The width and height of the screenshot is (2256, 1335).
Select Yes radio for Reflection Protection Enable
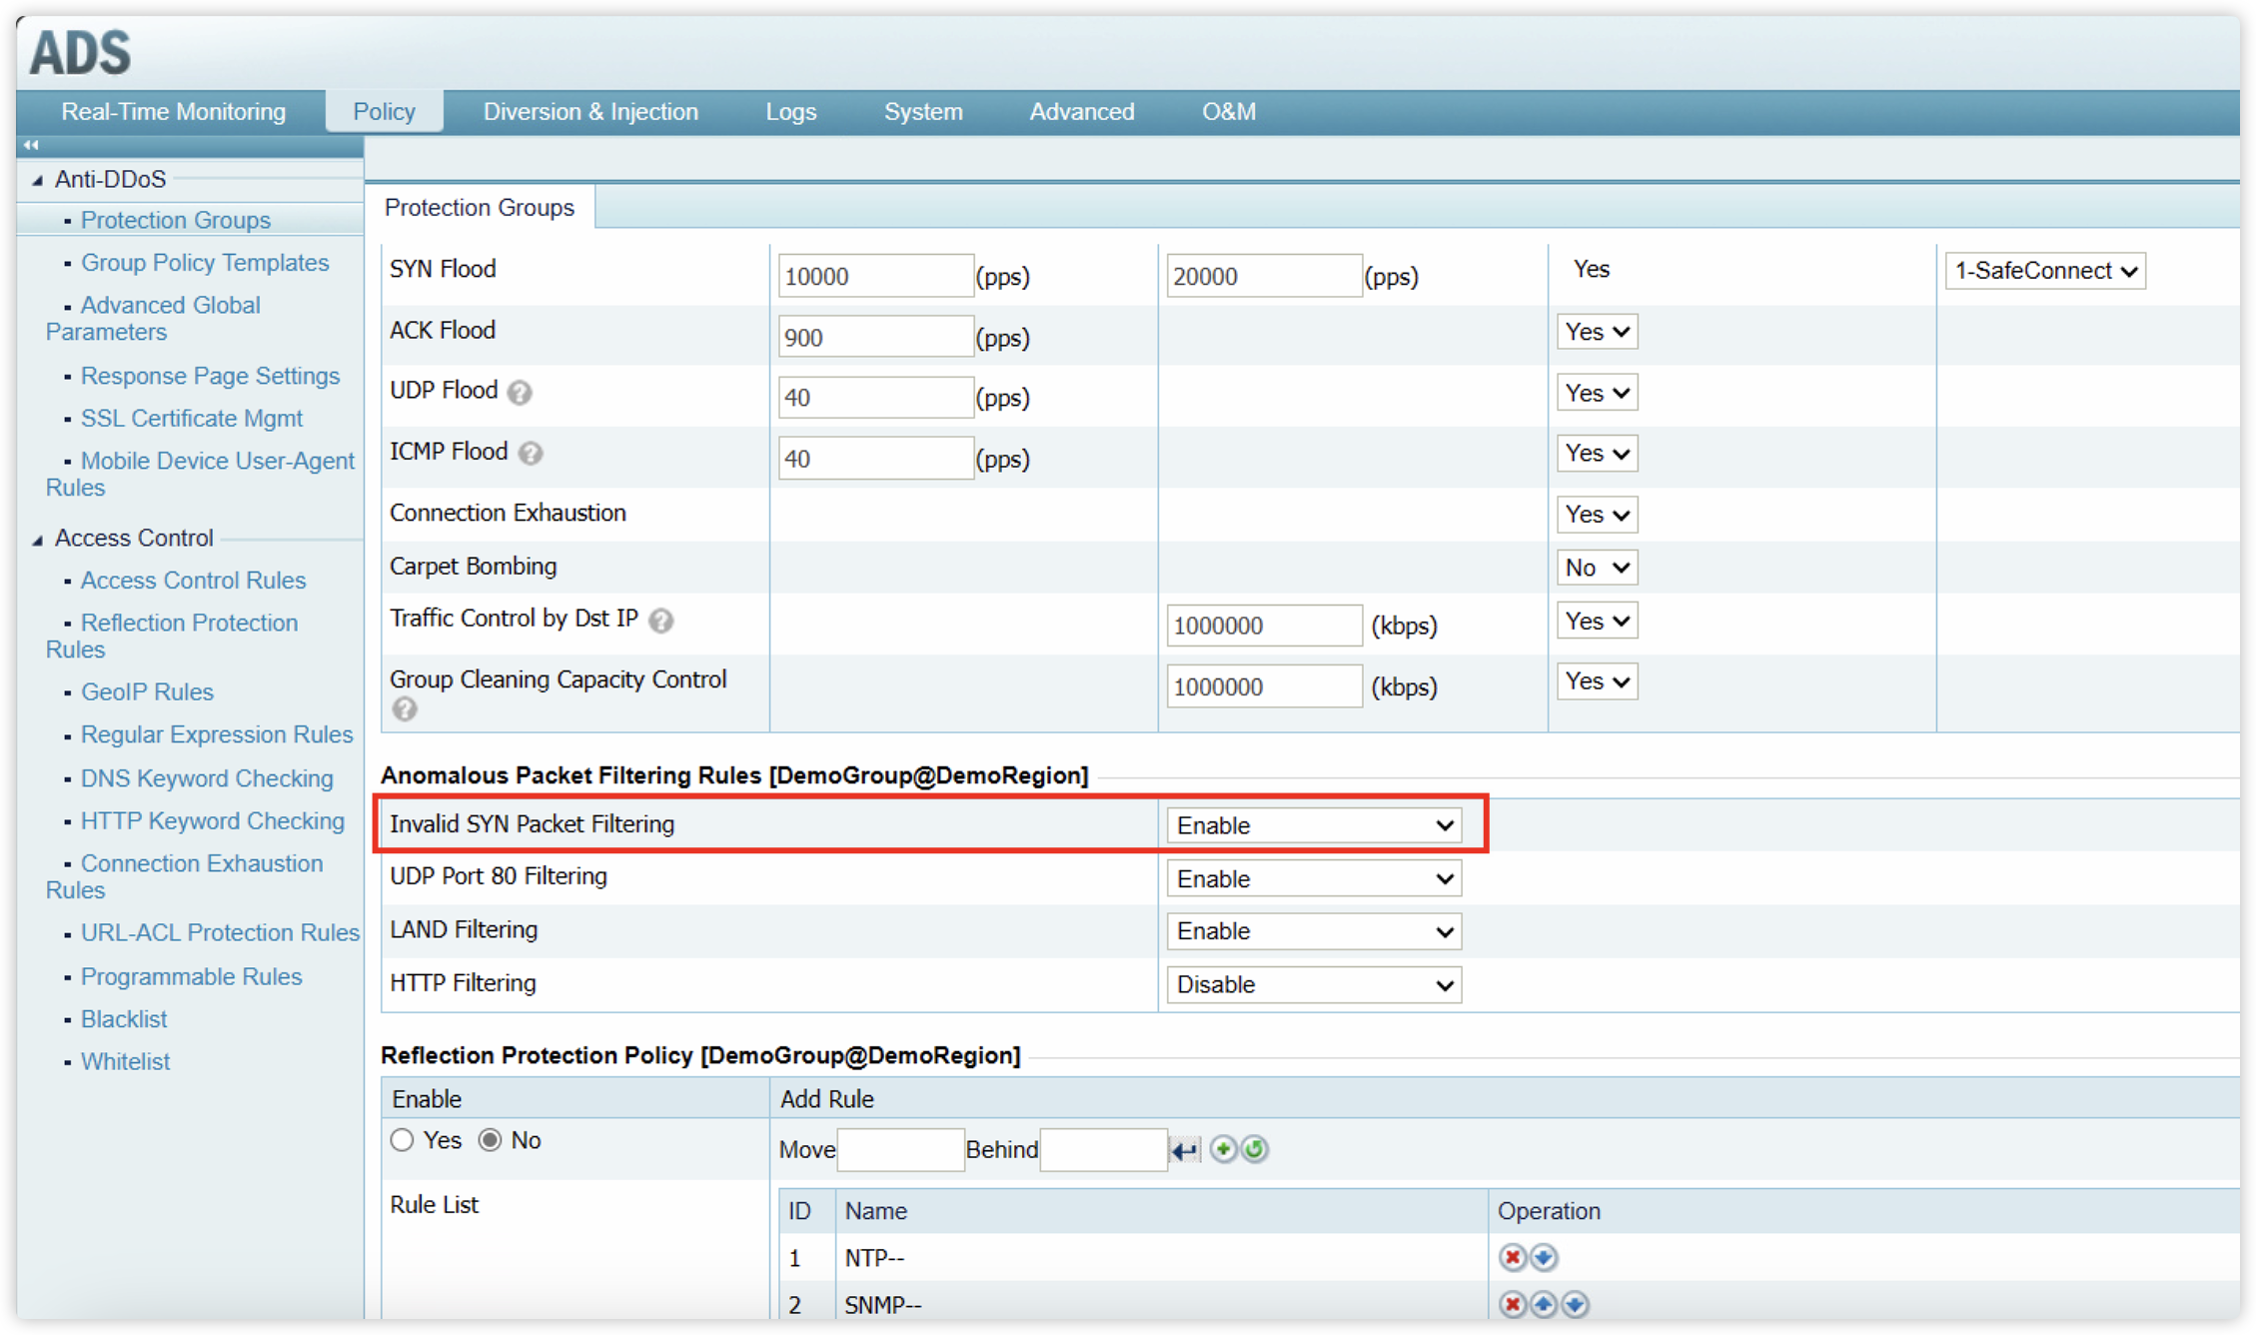click(x=402, y=1140)
